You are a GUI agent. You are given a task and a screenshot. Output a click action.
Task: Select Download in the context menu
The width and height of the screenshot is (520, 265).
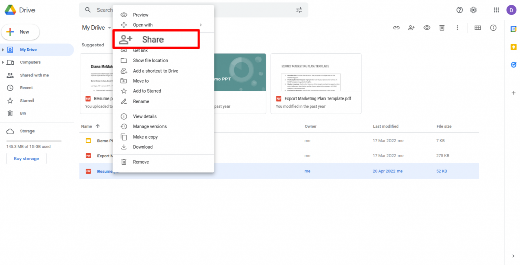143,147
